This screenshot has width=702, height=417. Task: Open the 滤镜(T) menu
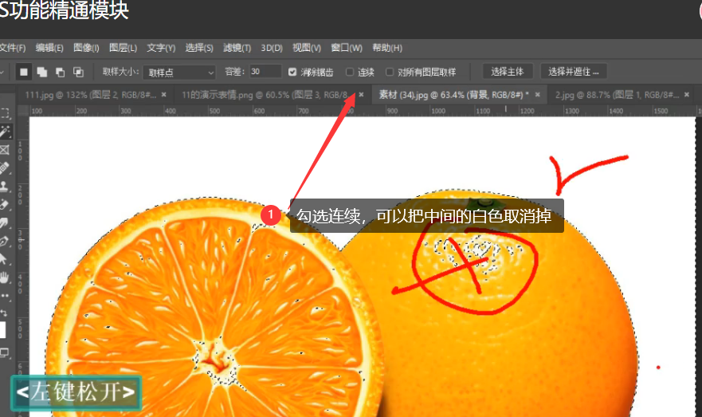[x=237, y=48]
